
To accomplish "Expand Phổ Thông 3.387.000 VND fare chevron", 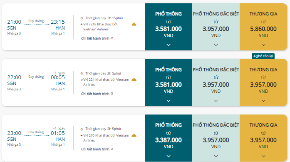I will point(169,156).
